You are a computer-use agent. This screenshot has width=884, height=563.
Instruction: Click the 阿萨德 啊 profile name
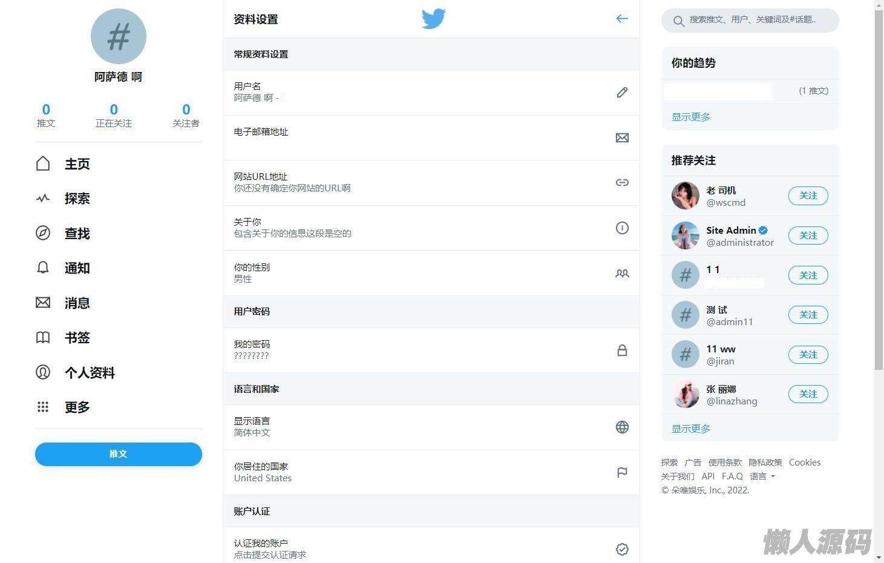pyautogui.click(x=119, y=77)
